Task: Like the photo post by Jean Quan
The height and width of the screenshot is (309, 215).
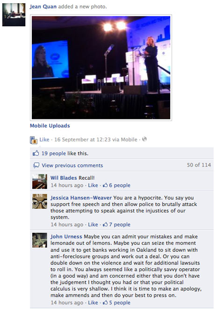Action: coord(44,140)
